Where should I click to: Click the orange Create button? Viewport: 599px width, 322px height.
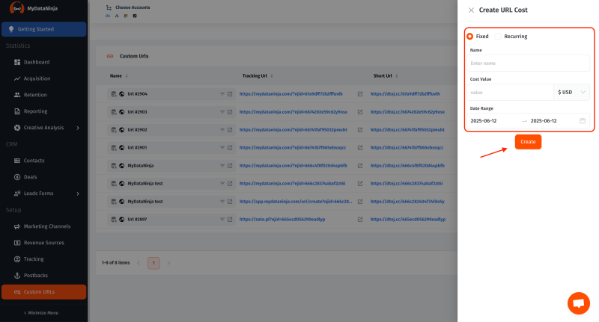click(x=528, y=142)
